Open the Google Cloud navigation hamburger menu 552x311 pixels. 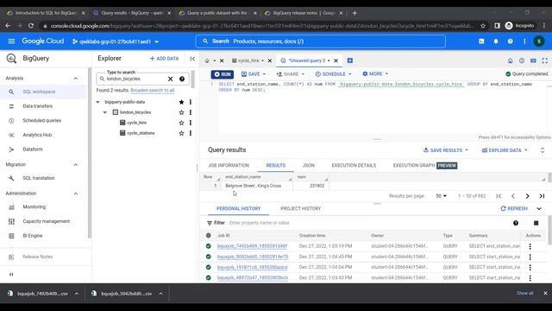(x=11, y=41)
